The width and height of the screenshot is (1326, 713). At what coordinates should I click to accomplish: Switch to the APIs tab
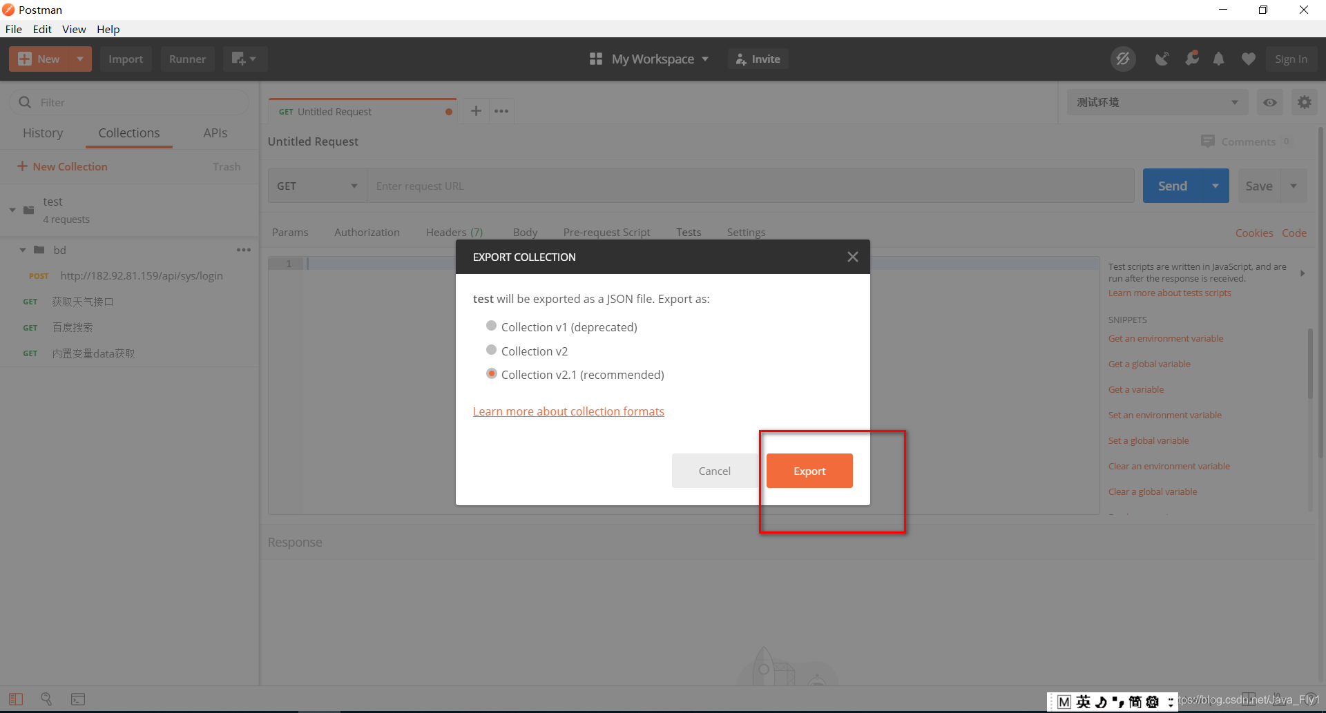[x=215, y=133]
